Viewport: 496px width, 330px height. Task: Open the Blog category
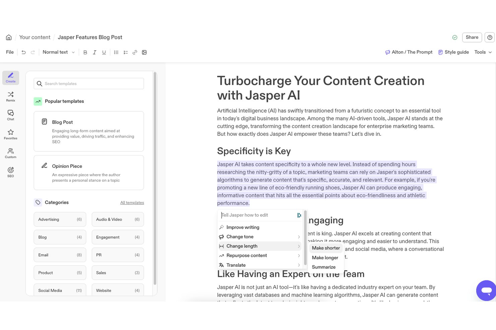click(60, 237)
